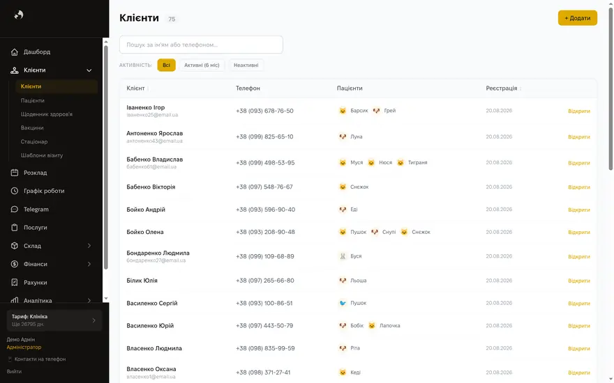Click the sidebar scrollbar thumb

[106, 157]
